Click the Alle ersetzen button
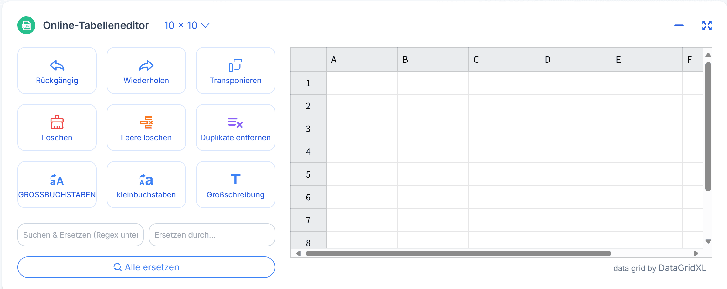This screenshot has width=727, height=289. pyautogui.click(x=146, y=267)
